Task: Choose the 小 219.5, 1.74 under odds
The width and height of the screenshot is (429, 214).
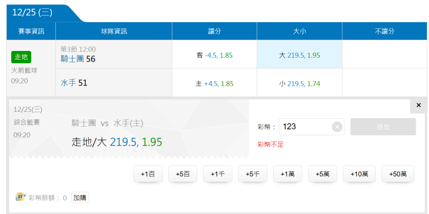Action: coord(300,84)
